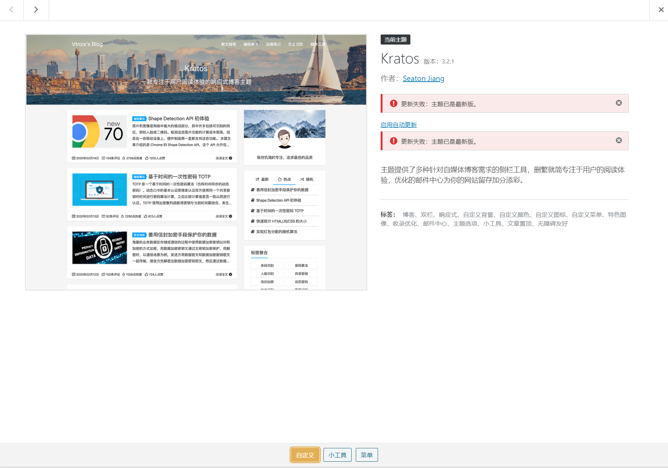Click the circular arrow icon after 阅读全文
This screenshot has height=468, width=668.
click(230, 158)
